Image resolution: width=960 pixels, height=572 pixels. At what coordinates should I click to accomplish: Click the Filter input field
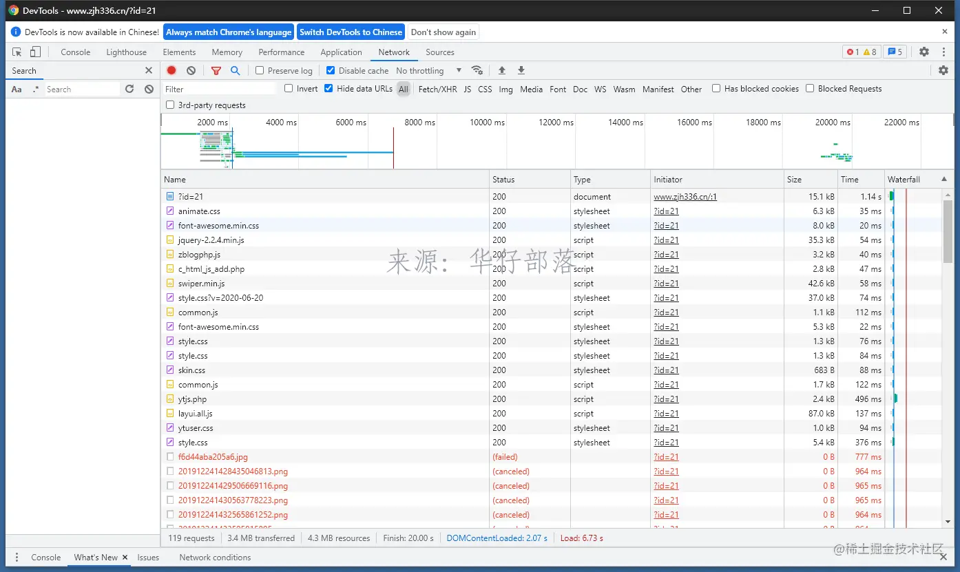[220, 89]
